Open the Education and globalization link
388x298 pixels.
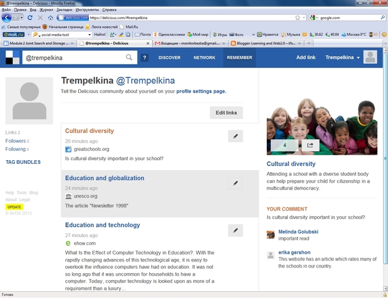click(x=104, y=178)
